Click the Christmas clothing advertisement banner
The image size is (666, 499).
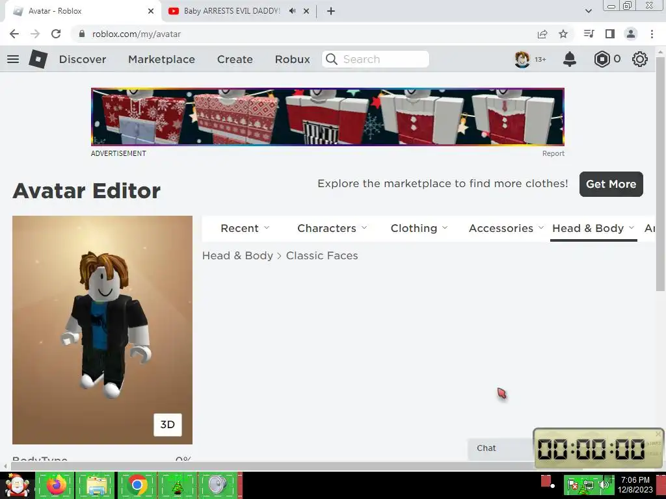pyautogui.click(x=328, y=117)
